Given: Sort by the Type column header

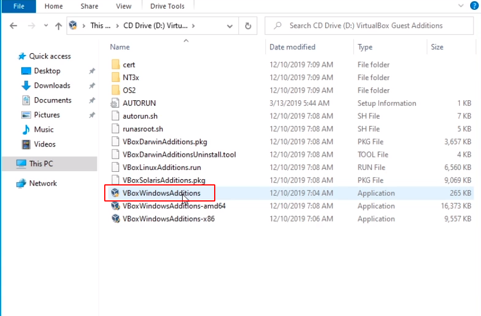Looking at the screenshot, I should pos(365,47).
